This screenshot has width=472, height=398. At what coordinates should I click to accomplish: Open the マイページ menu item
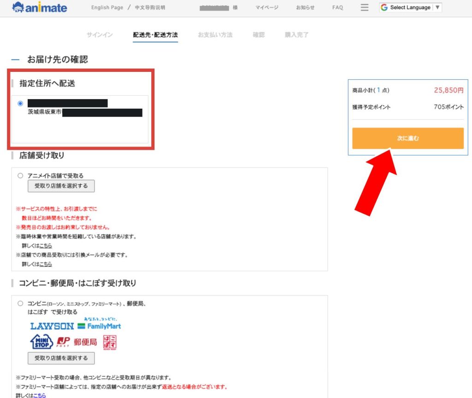pyautogui.click(x=267, y=8)
